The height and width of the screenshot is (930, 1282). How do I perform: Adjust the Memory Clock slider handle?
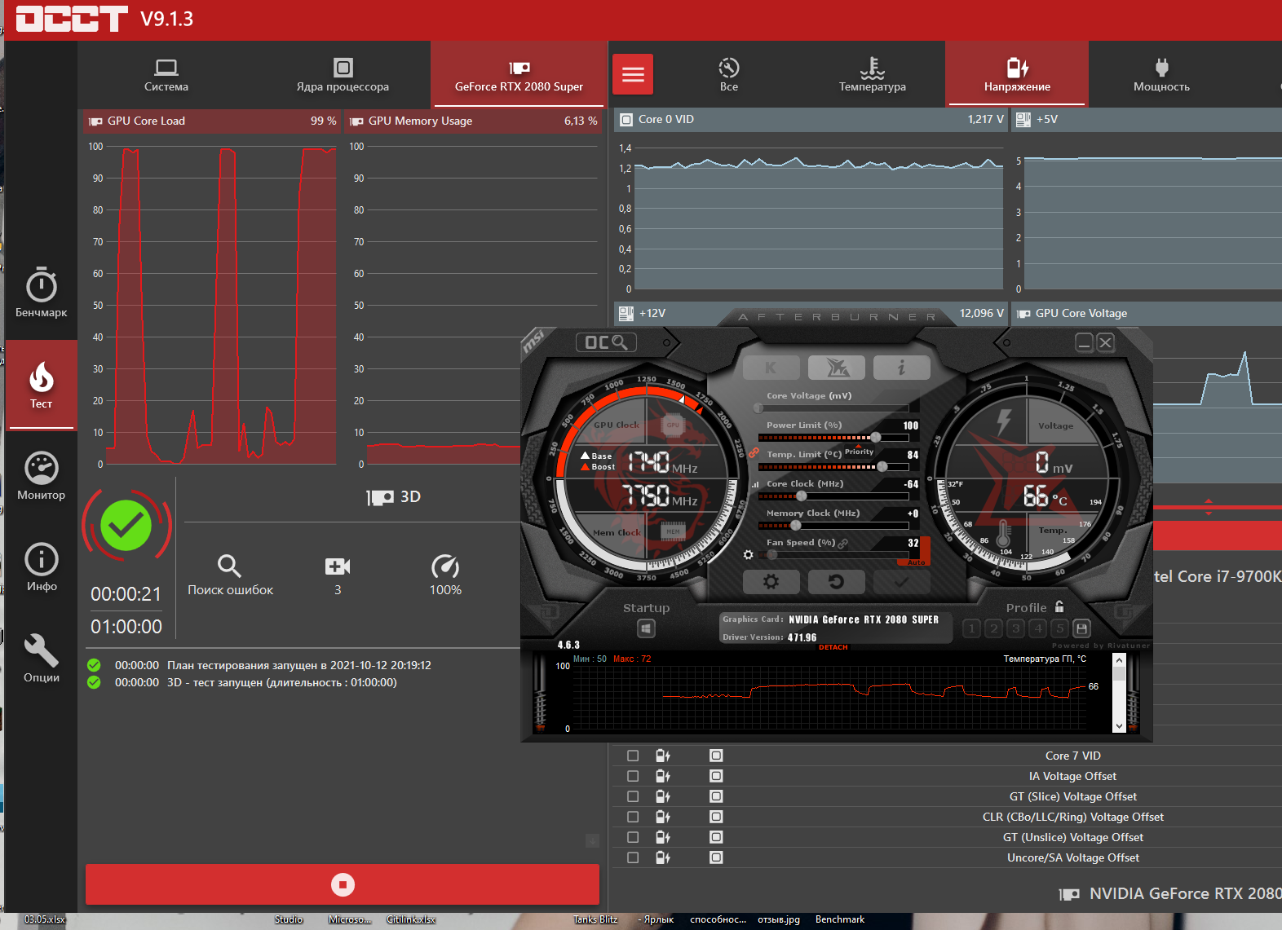click(796, 526)
